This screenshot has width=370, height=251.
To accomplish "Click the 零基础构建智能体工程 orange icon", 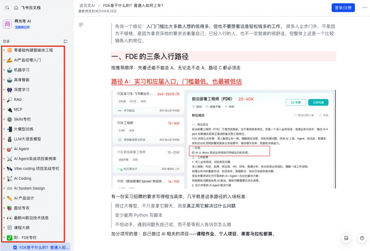I will 9,50.
